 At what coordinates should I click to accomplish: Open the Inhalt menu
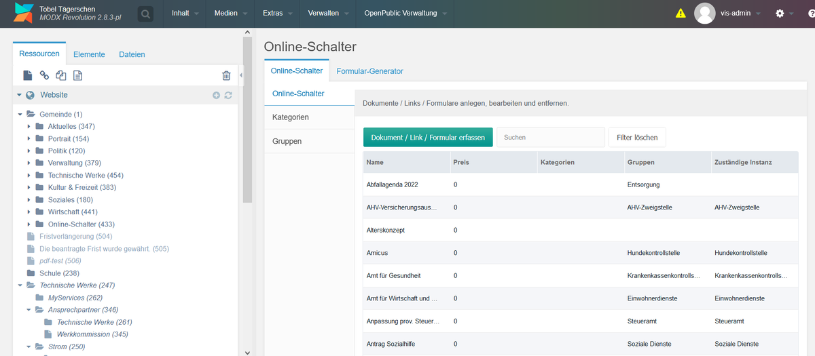185,14
